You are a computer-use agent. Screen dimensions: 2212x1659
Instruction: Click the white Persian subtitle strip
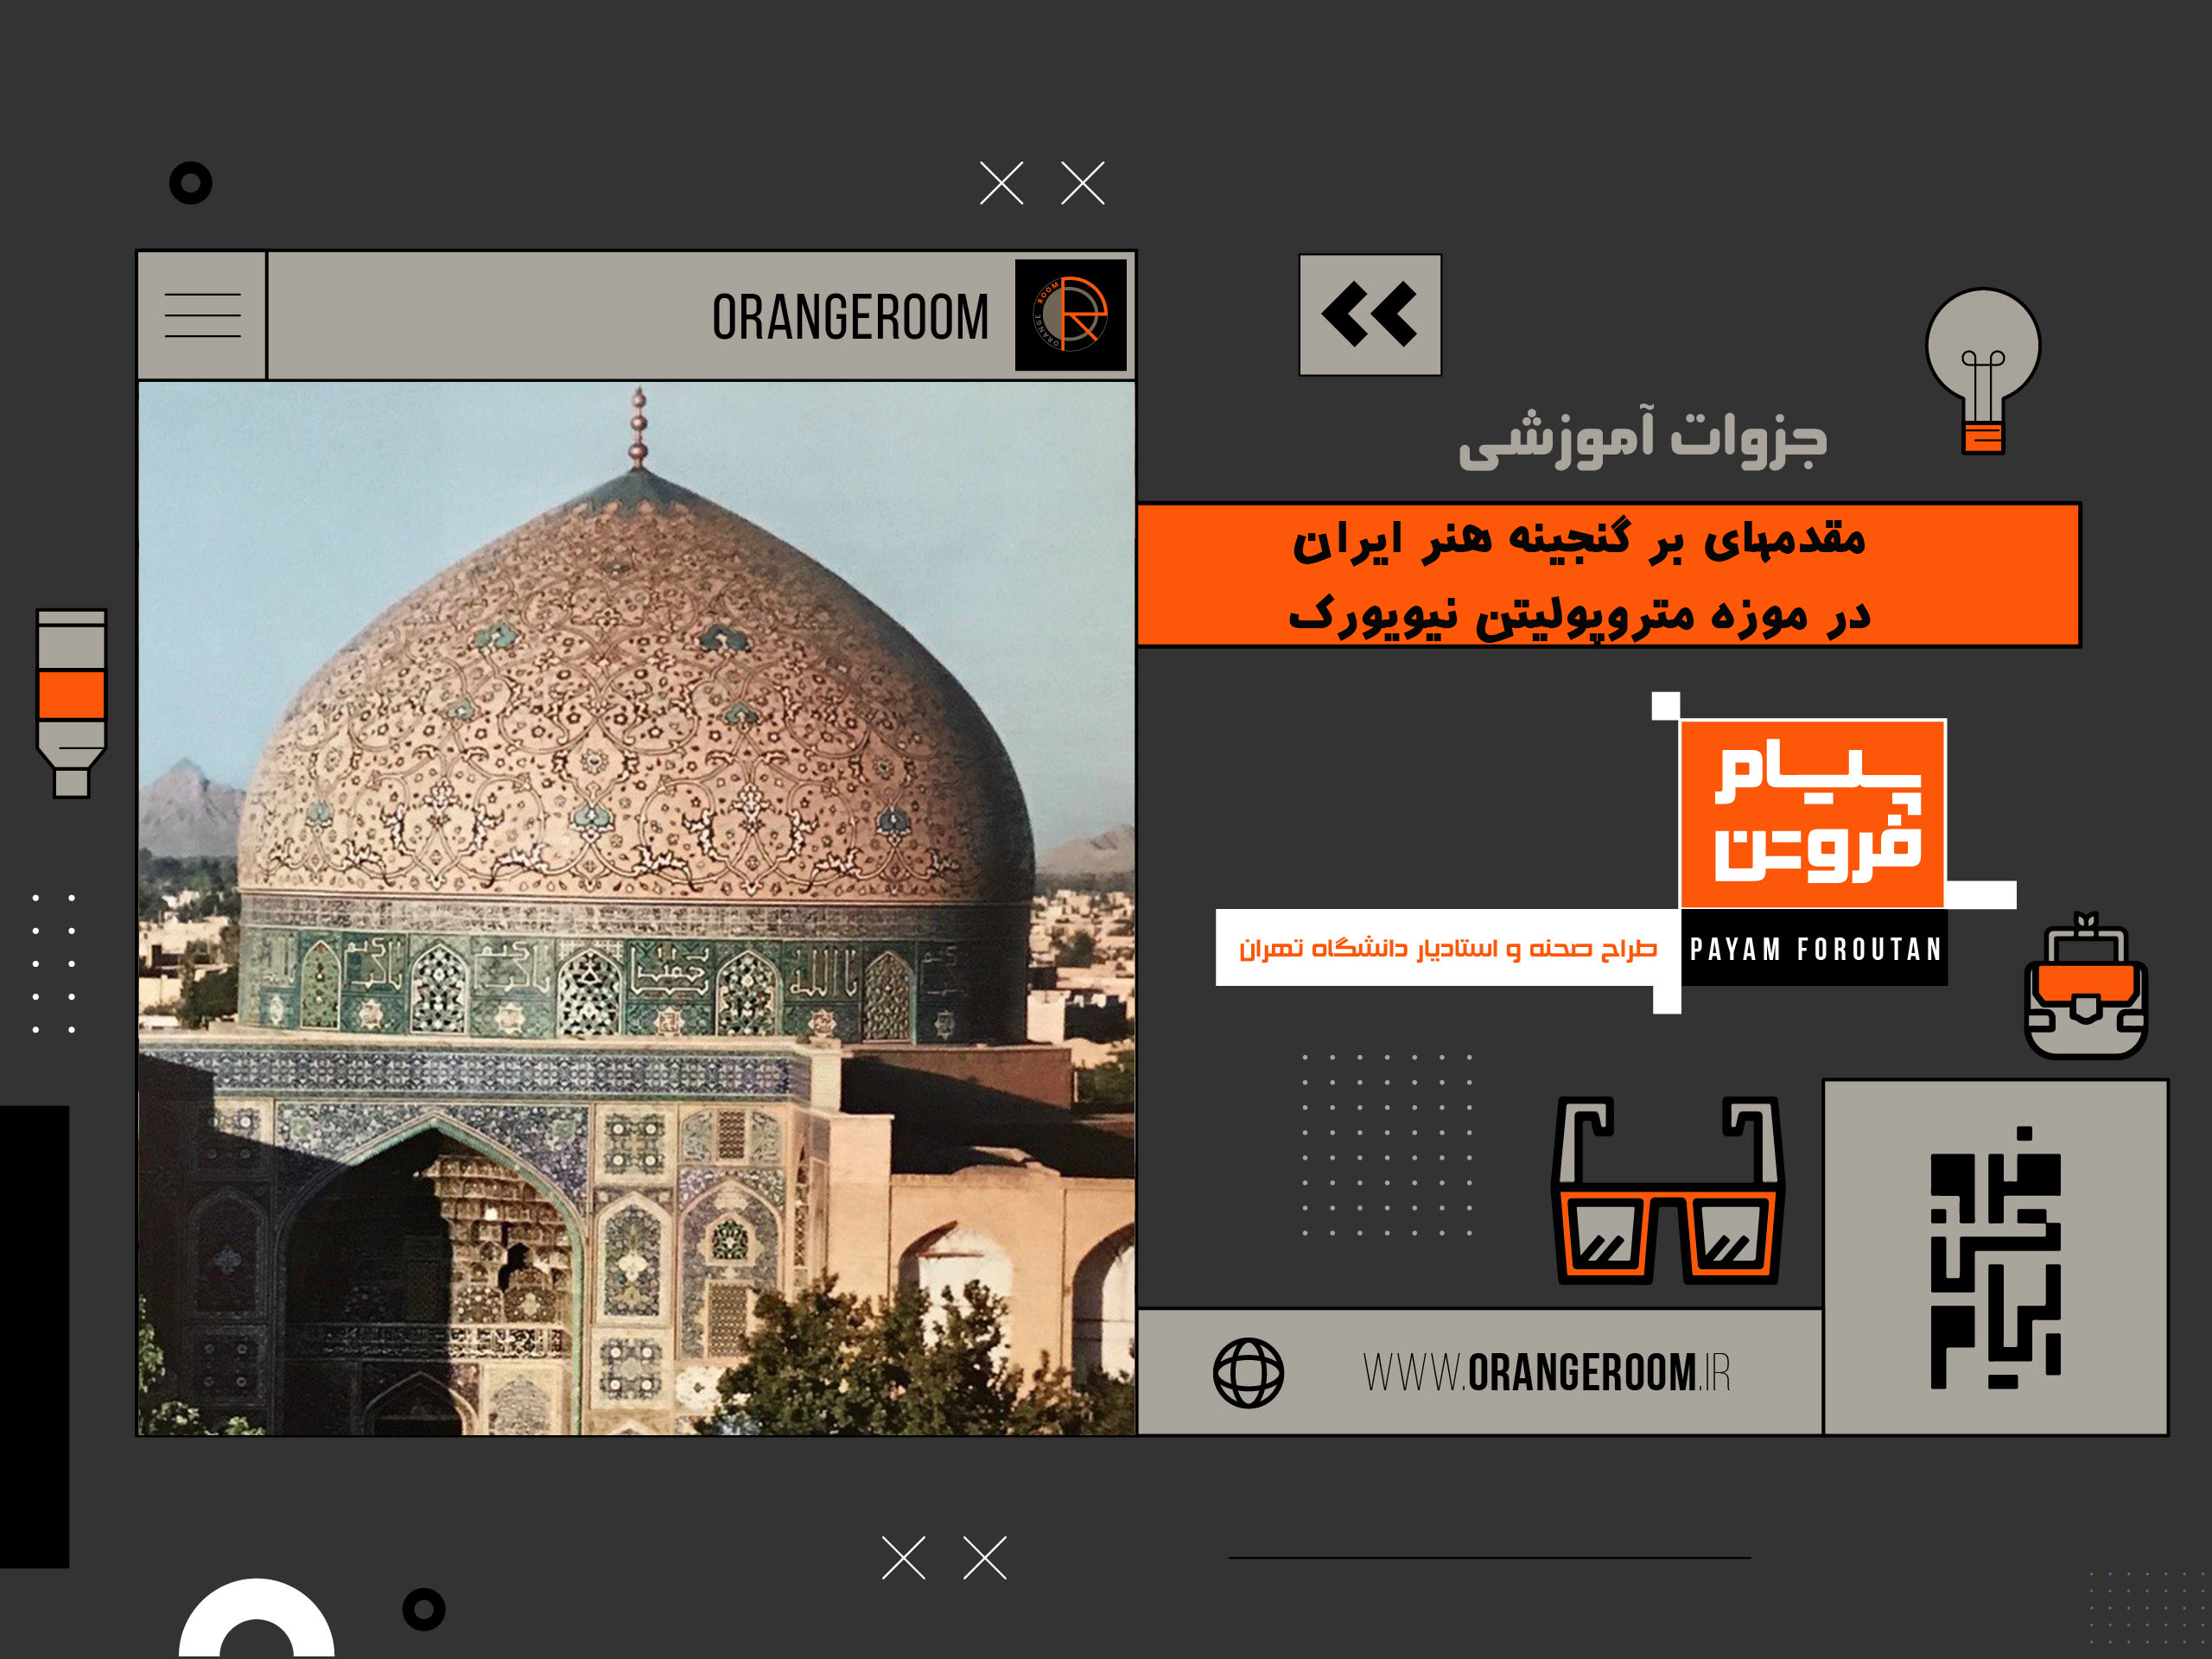coord(1447,948)
